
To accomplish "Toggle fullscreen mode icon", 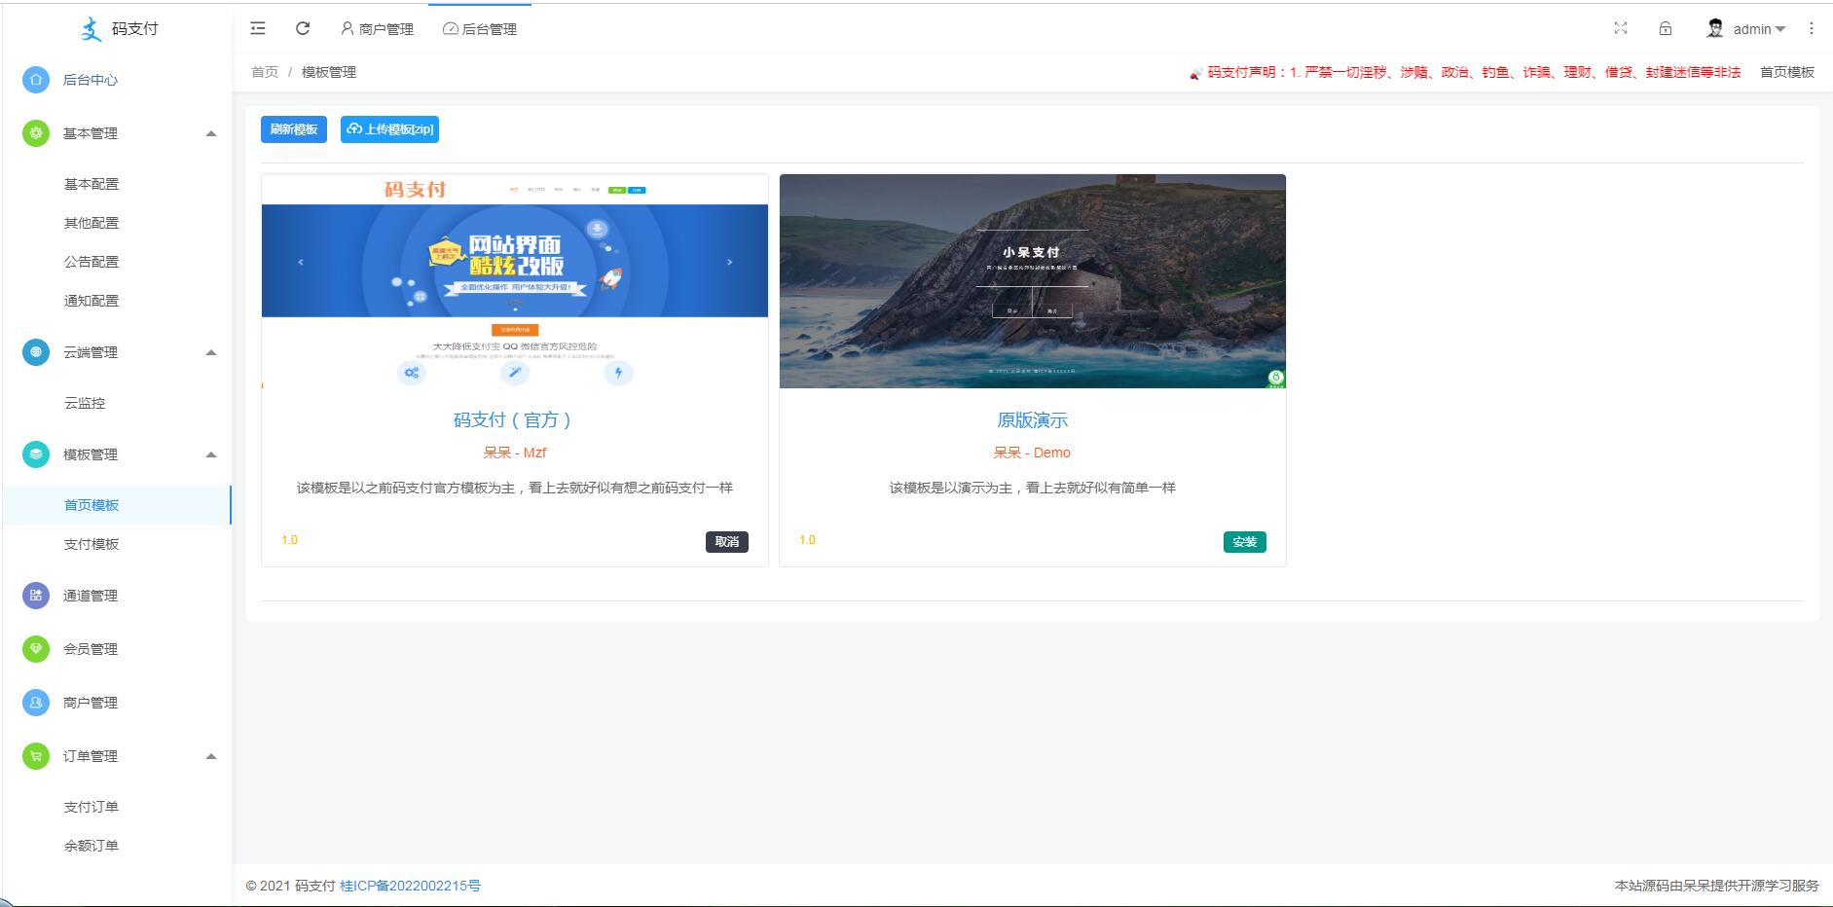I will coord(1621,29).
